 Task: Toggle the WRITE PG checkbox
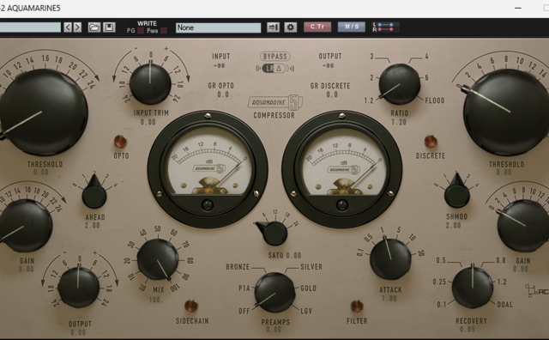pos(141,31)
